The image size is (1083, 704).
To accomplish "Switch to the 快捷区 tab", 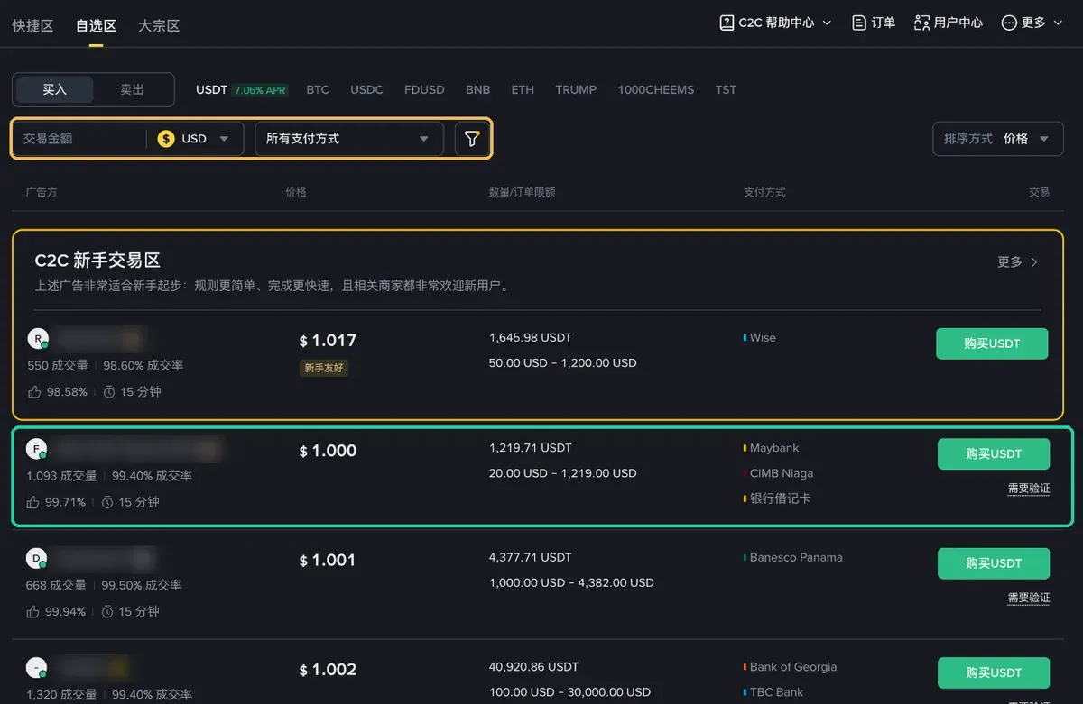I will (x=33, y=25).
